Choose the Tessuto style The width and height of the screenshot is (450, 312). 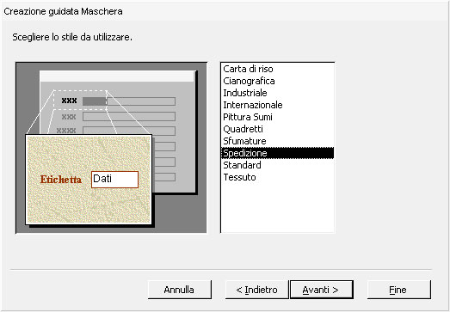tap(277, 177)
